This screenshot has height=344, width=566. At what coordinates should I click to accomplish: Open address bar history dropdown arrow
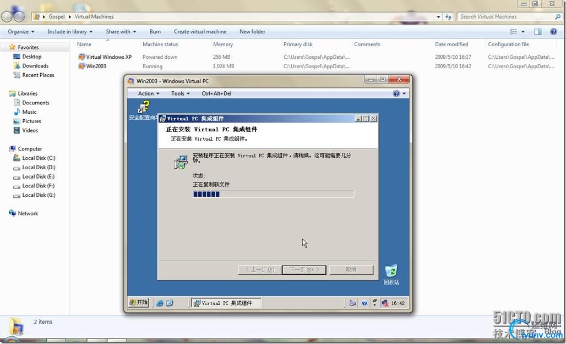pos(438,16)
